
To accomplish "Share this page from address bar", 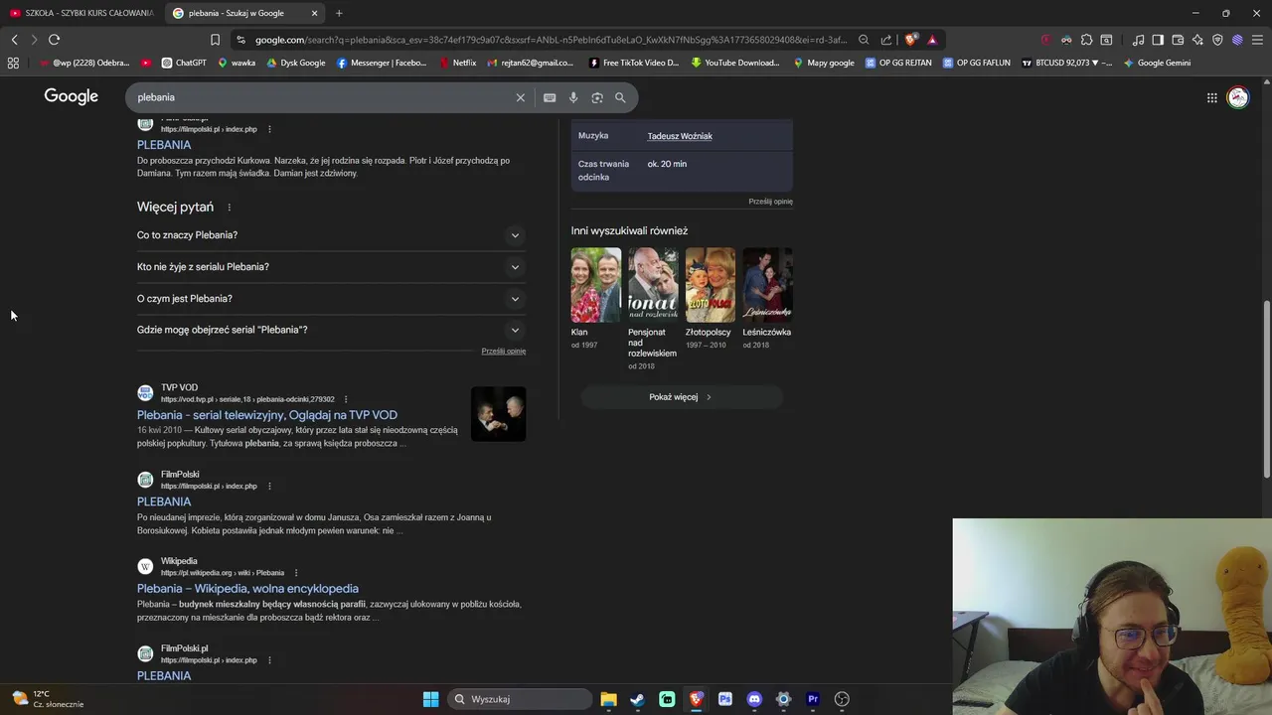I will tap(886, 40).
